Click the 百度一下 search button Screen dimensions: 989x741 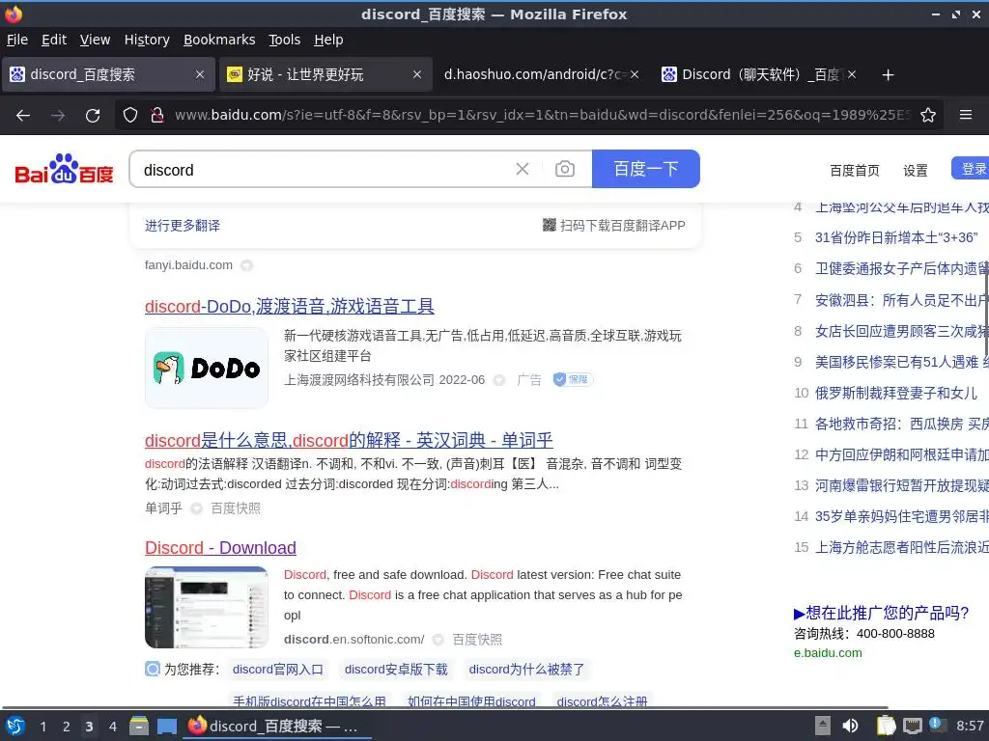646,169
